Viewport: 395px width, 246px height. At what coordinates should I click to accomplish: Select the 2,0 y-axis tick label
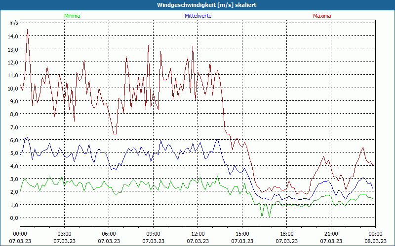[x=13, y=192]
